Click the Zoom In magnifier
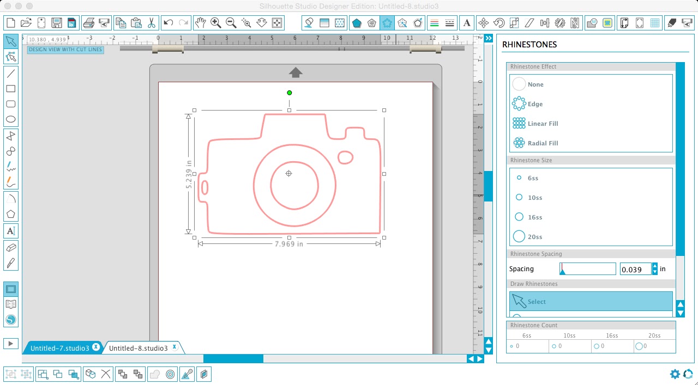 [x=215, y=23]
